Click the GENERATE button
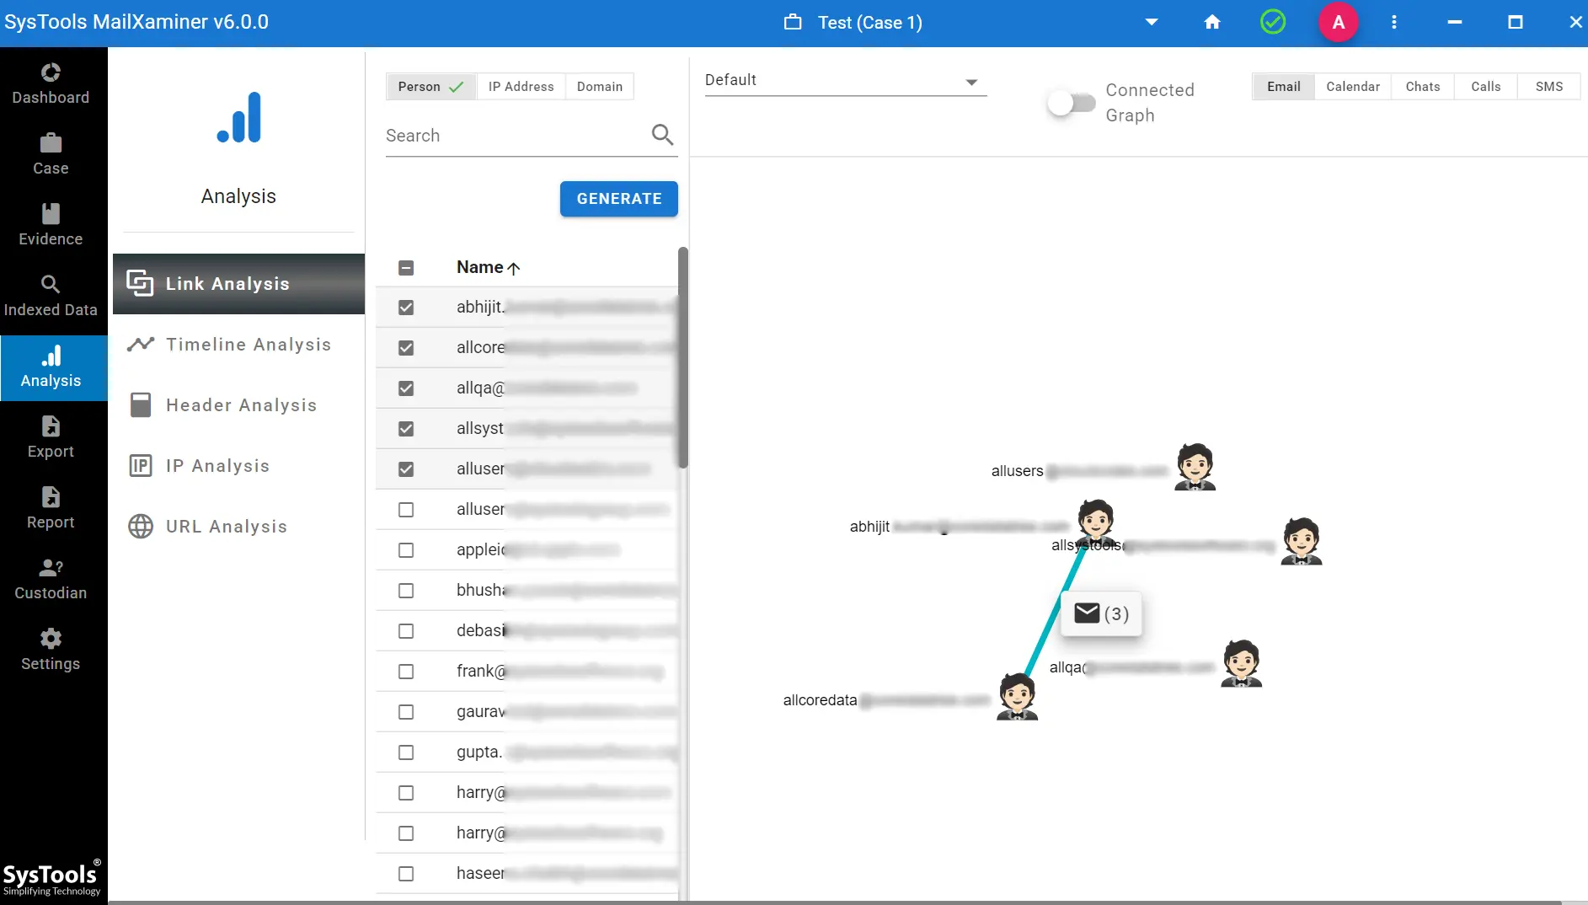The width and height of the screenshot is (1588, 905). 619,199
